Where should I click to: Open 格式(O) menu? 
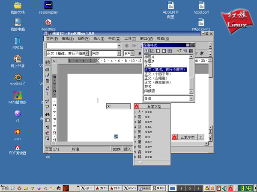pos(114,38)
